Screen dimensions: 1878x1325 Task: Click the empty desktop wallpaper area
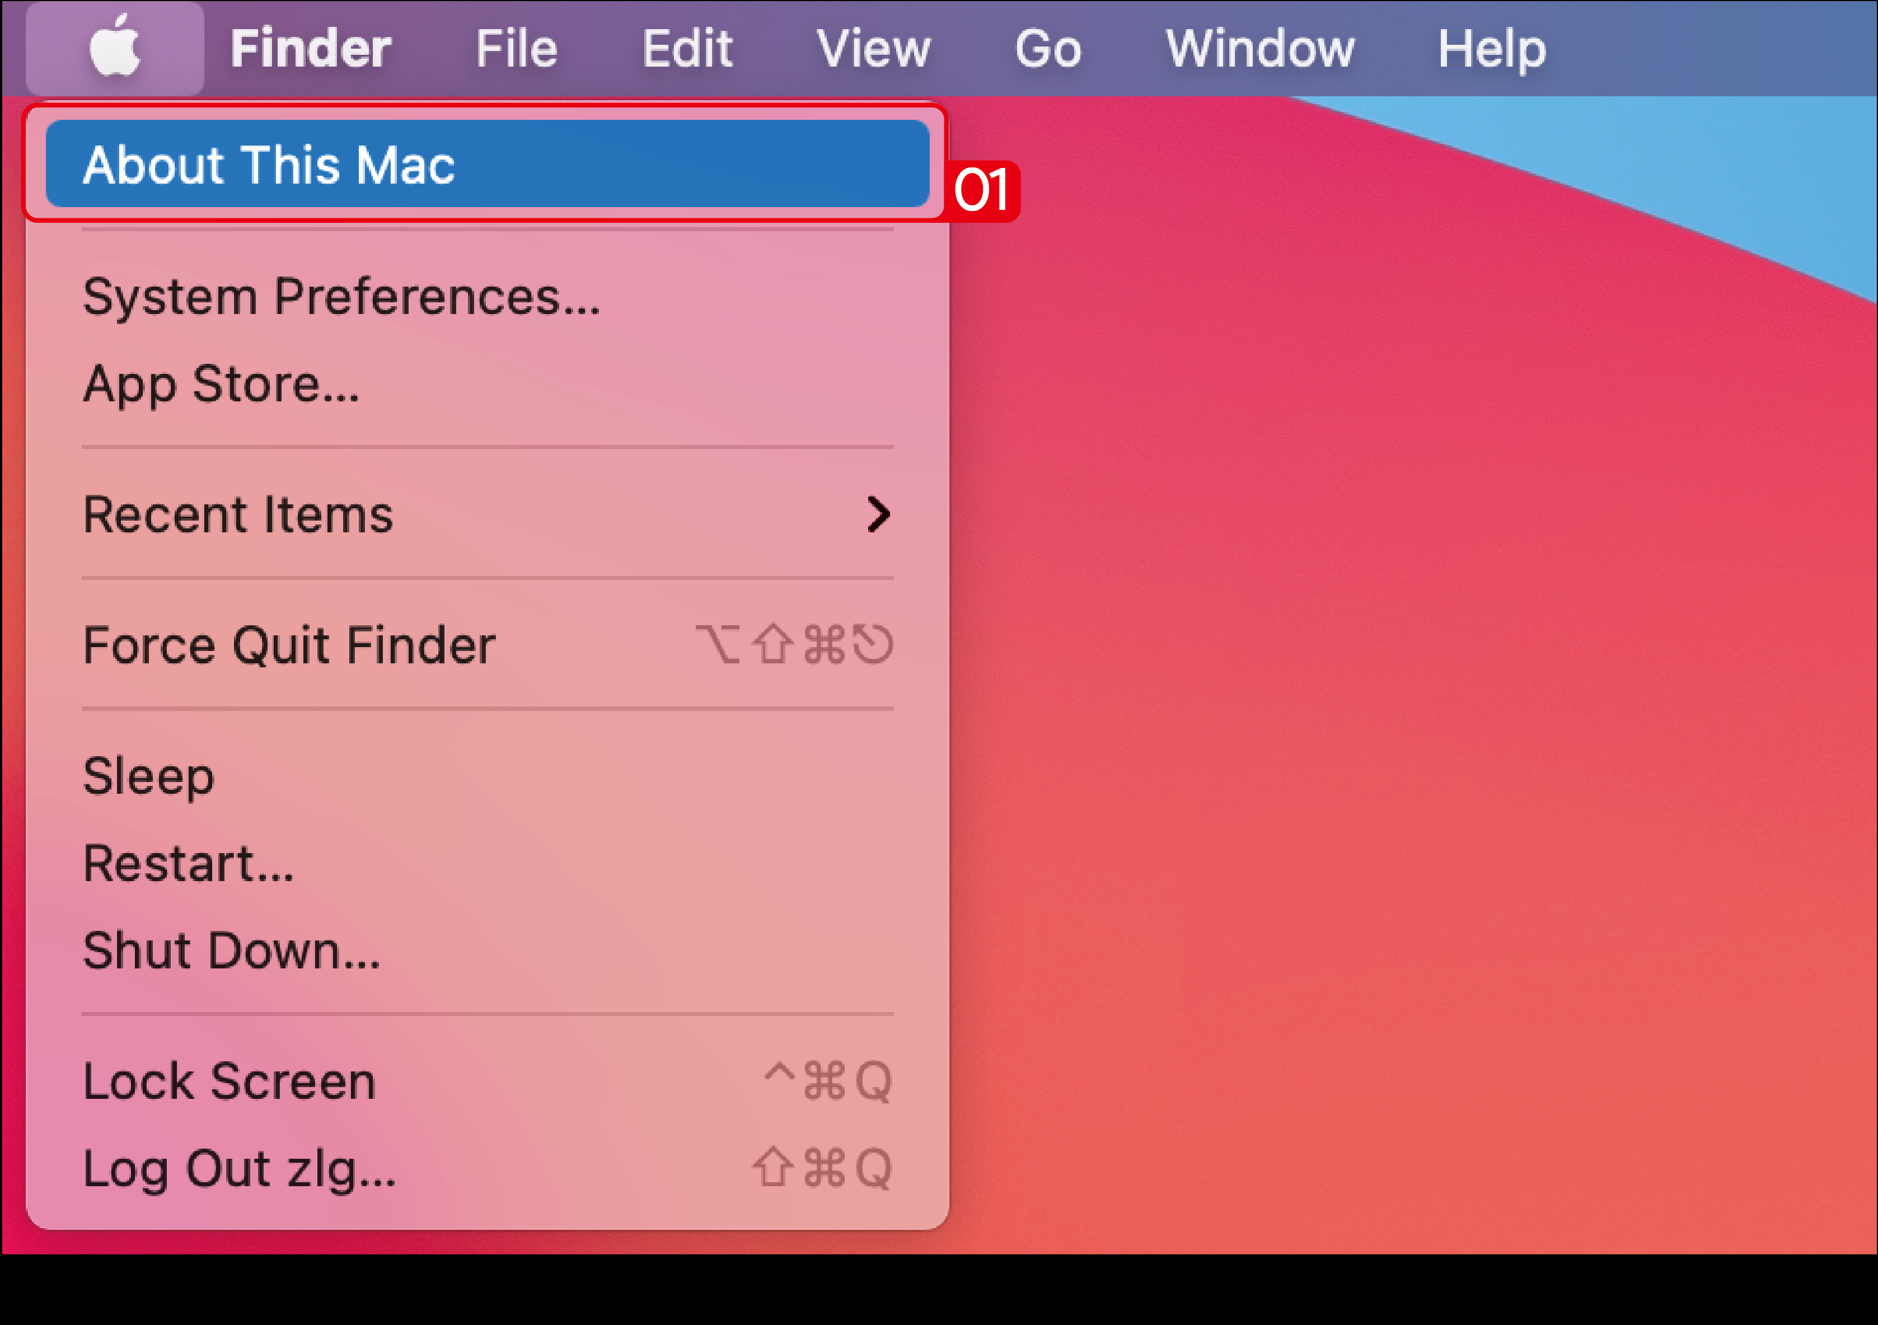click(1390, 736)
